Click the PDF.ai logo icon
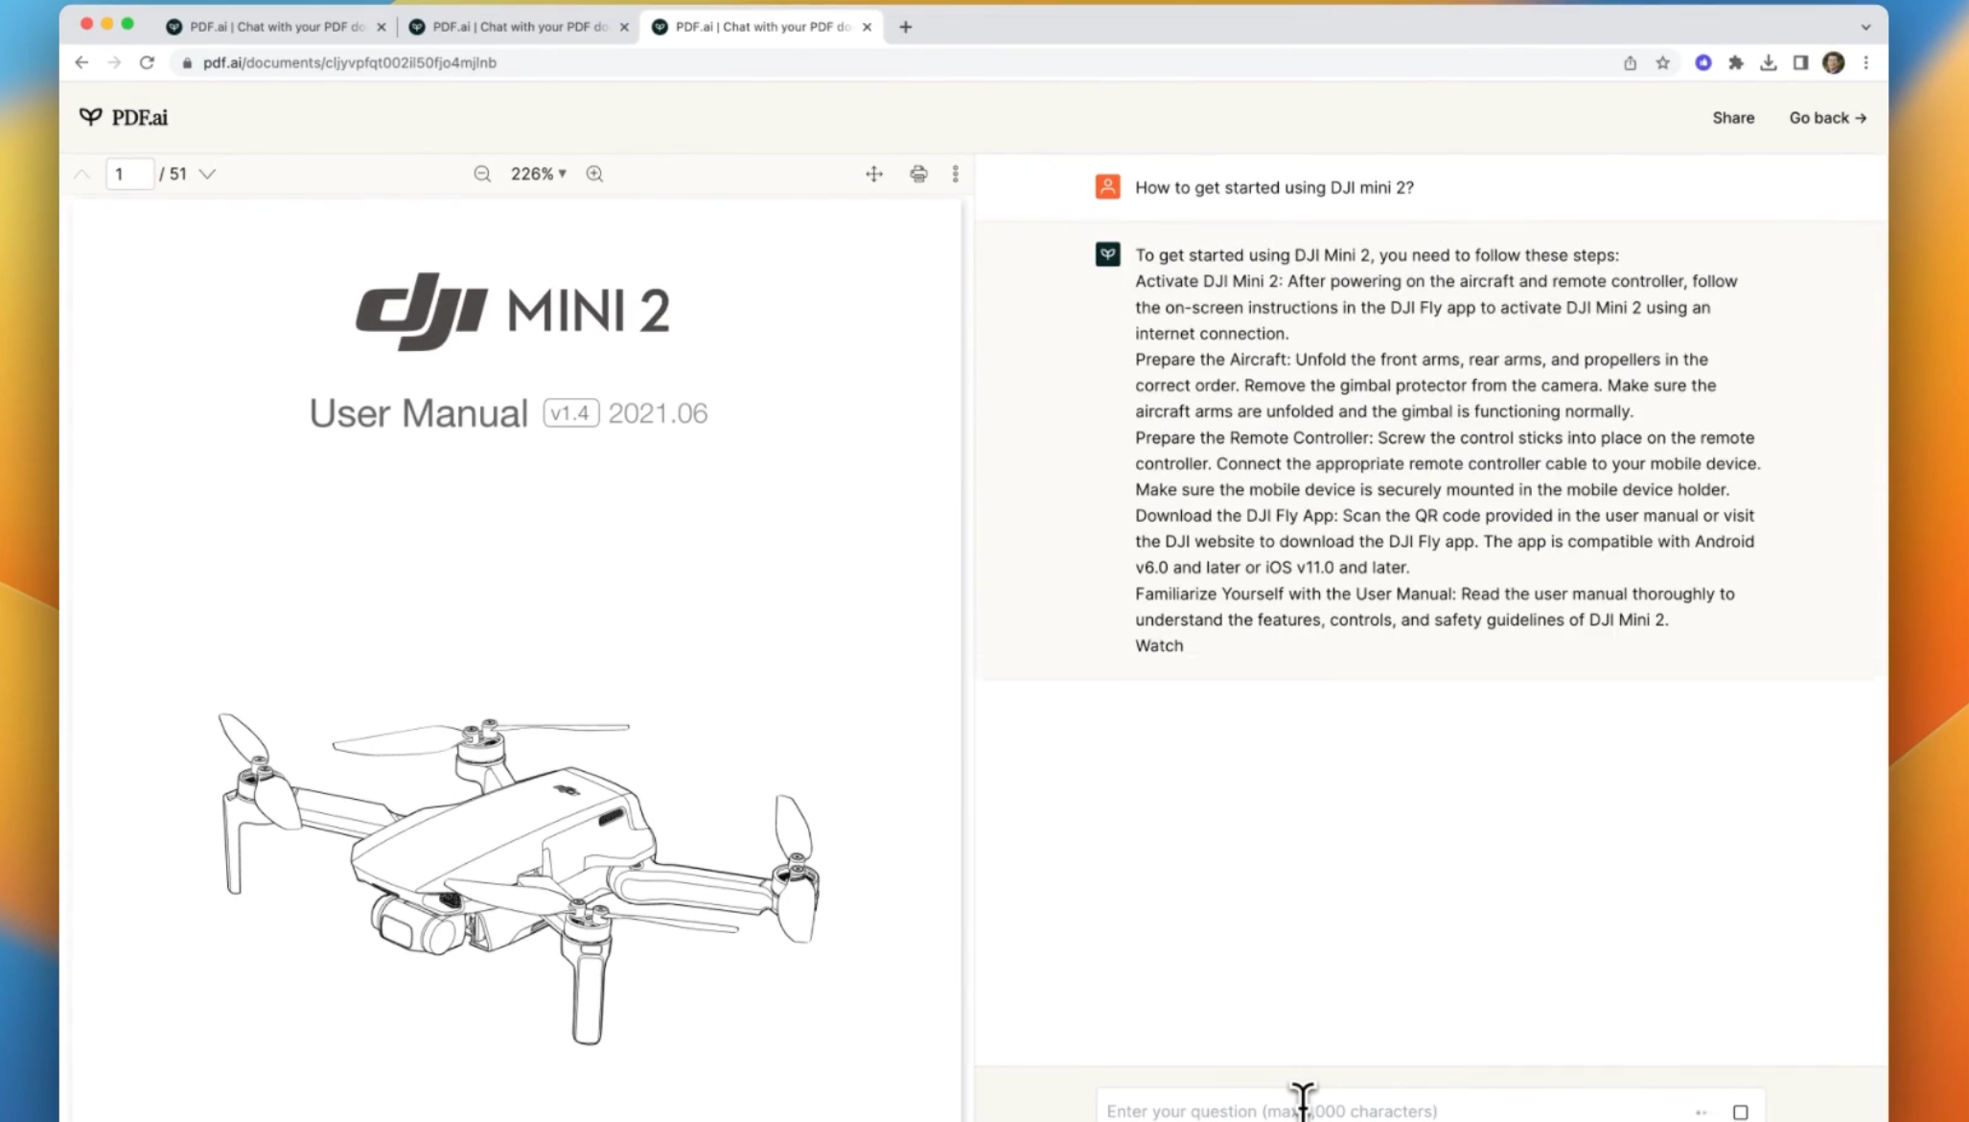Viewport: 1969px width, 1122px height. 91,116
